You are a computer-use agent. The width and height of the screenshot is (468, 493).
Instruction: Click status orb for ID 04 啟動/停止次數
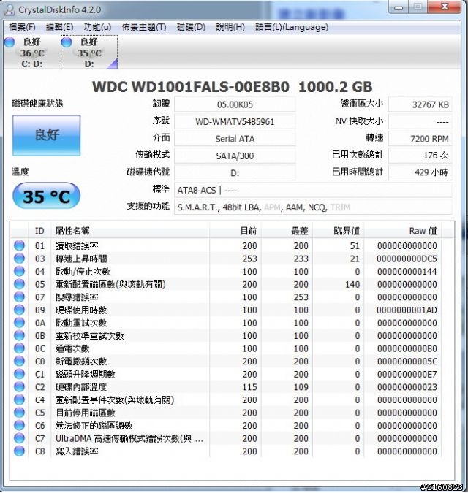tap(19, 271)
